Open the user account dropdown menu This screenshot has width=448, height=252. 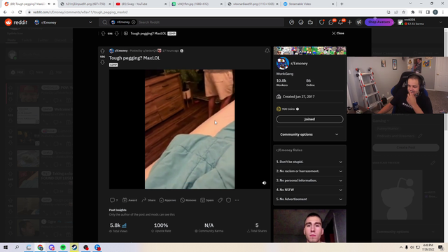coord(420,22)
